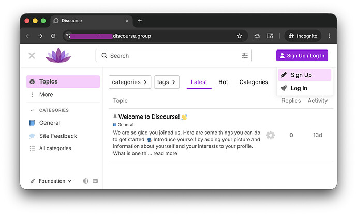Go back with the browser back arrow
357x215 pixels.
click(x=28, y=36)
